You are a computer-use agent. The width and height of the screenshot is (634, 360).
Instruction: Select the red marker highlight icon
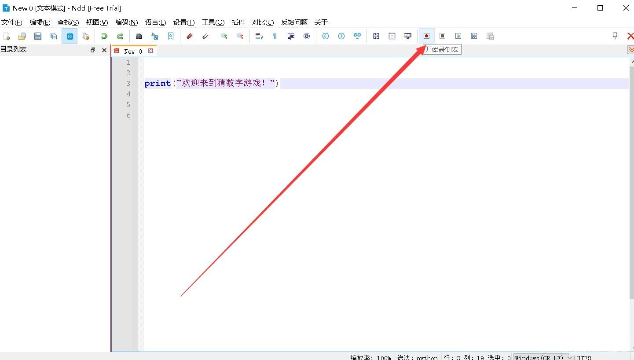coord(190,36)
